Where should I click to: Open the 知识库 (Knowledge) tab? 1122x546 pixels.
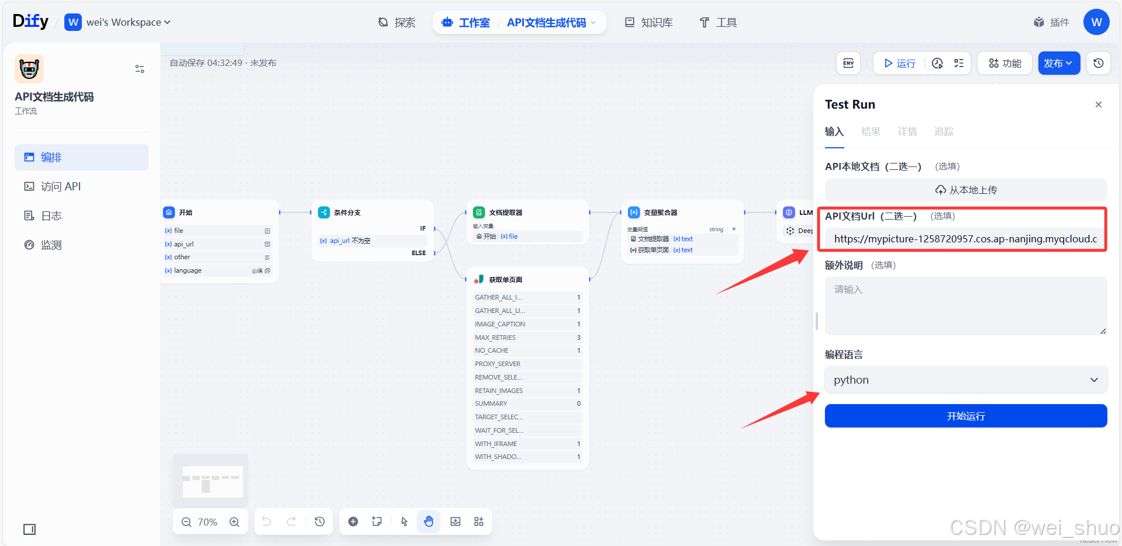click(x=649, y=22)
